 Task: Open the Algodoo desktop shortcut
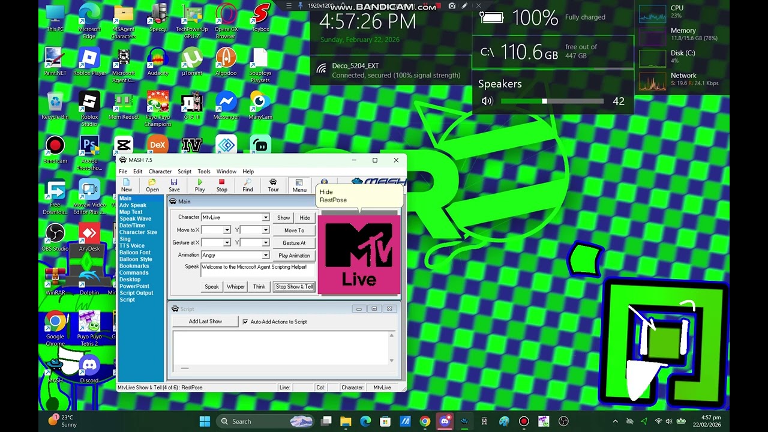tap(226, 62)
